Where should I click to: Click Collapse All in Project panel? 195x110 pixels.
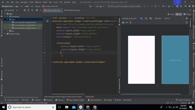[x=32, y=10]
